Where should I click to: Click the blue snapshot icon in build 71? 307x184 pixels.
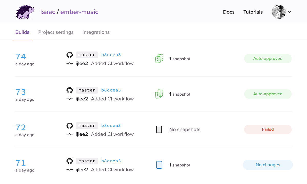pyautogui.click(x=159, y=165)
